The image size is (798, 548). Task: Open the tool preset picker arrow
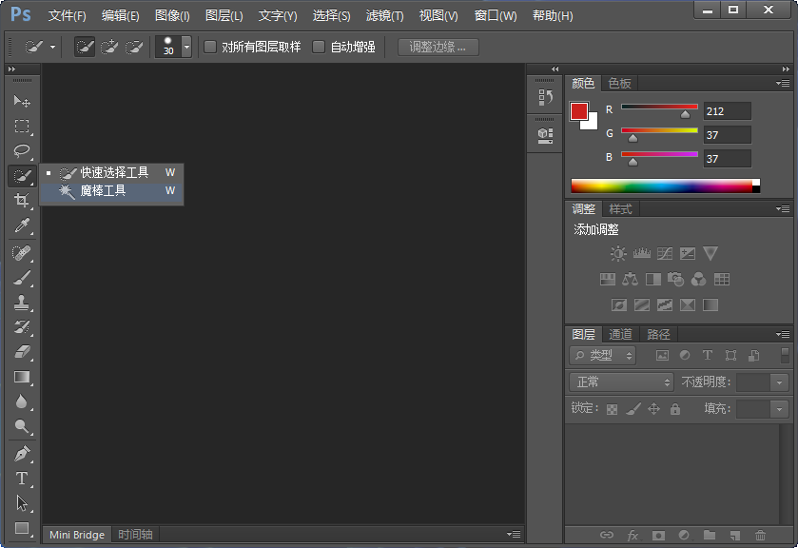pyautogui.click(x=52, y=47)
